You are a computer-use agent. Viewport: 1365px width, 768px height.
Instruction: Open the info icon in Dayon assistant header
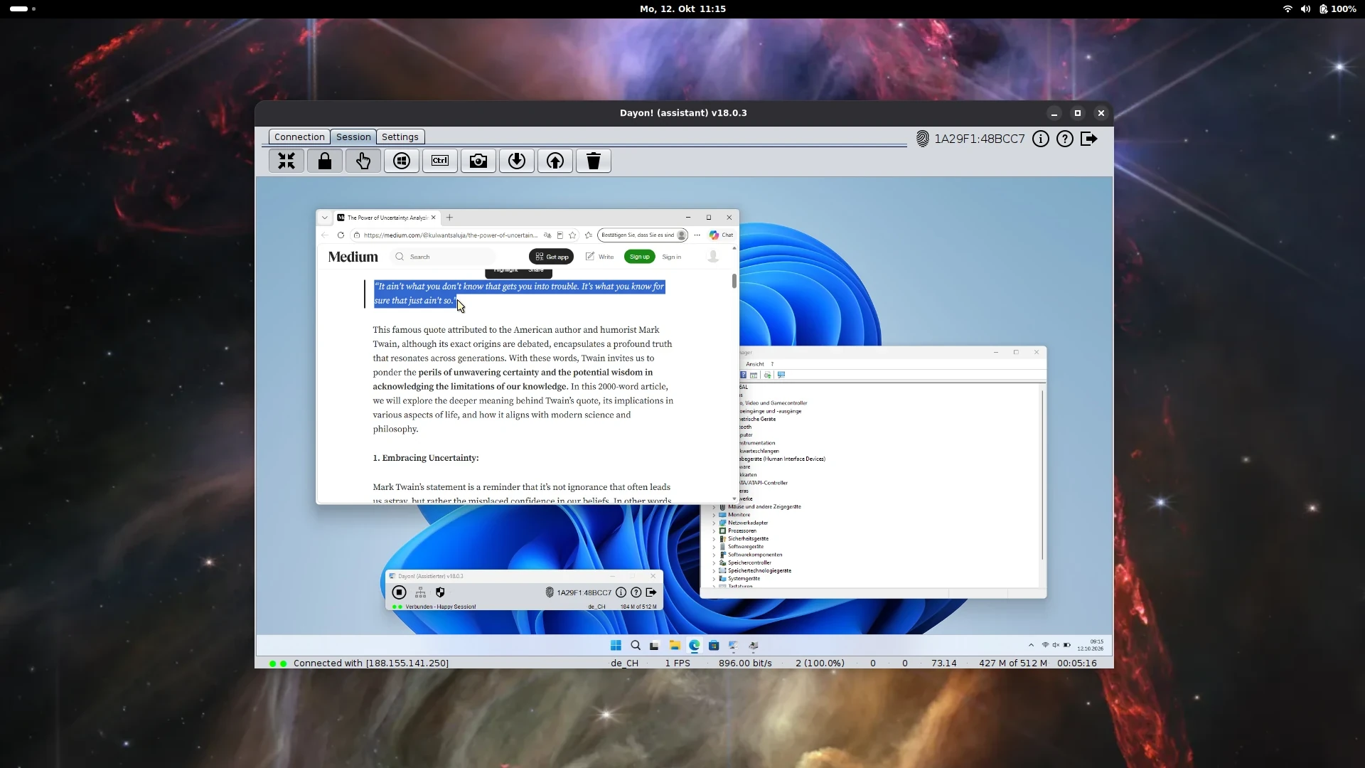tap(1041, 139)
